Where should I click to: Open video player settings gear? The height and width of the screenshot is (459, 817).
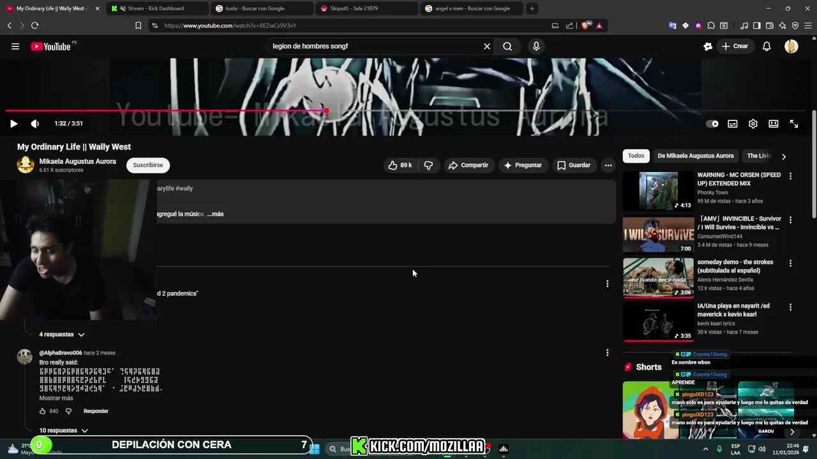pos(753,124)
